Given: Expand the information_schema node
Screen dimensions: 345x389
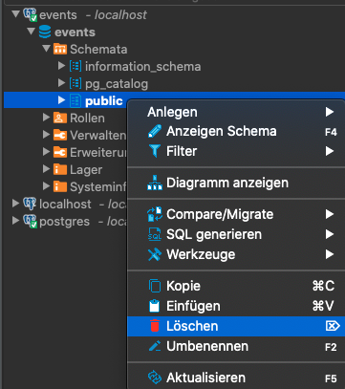Looking at the screenshot, I should (x=62, y=66).
